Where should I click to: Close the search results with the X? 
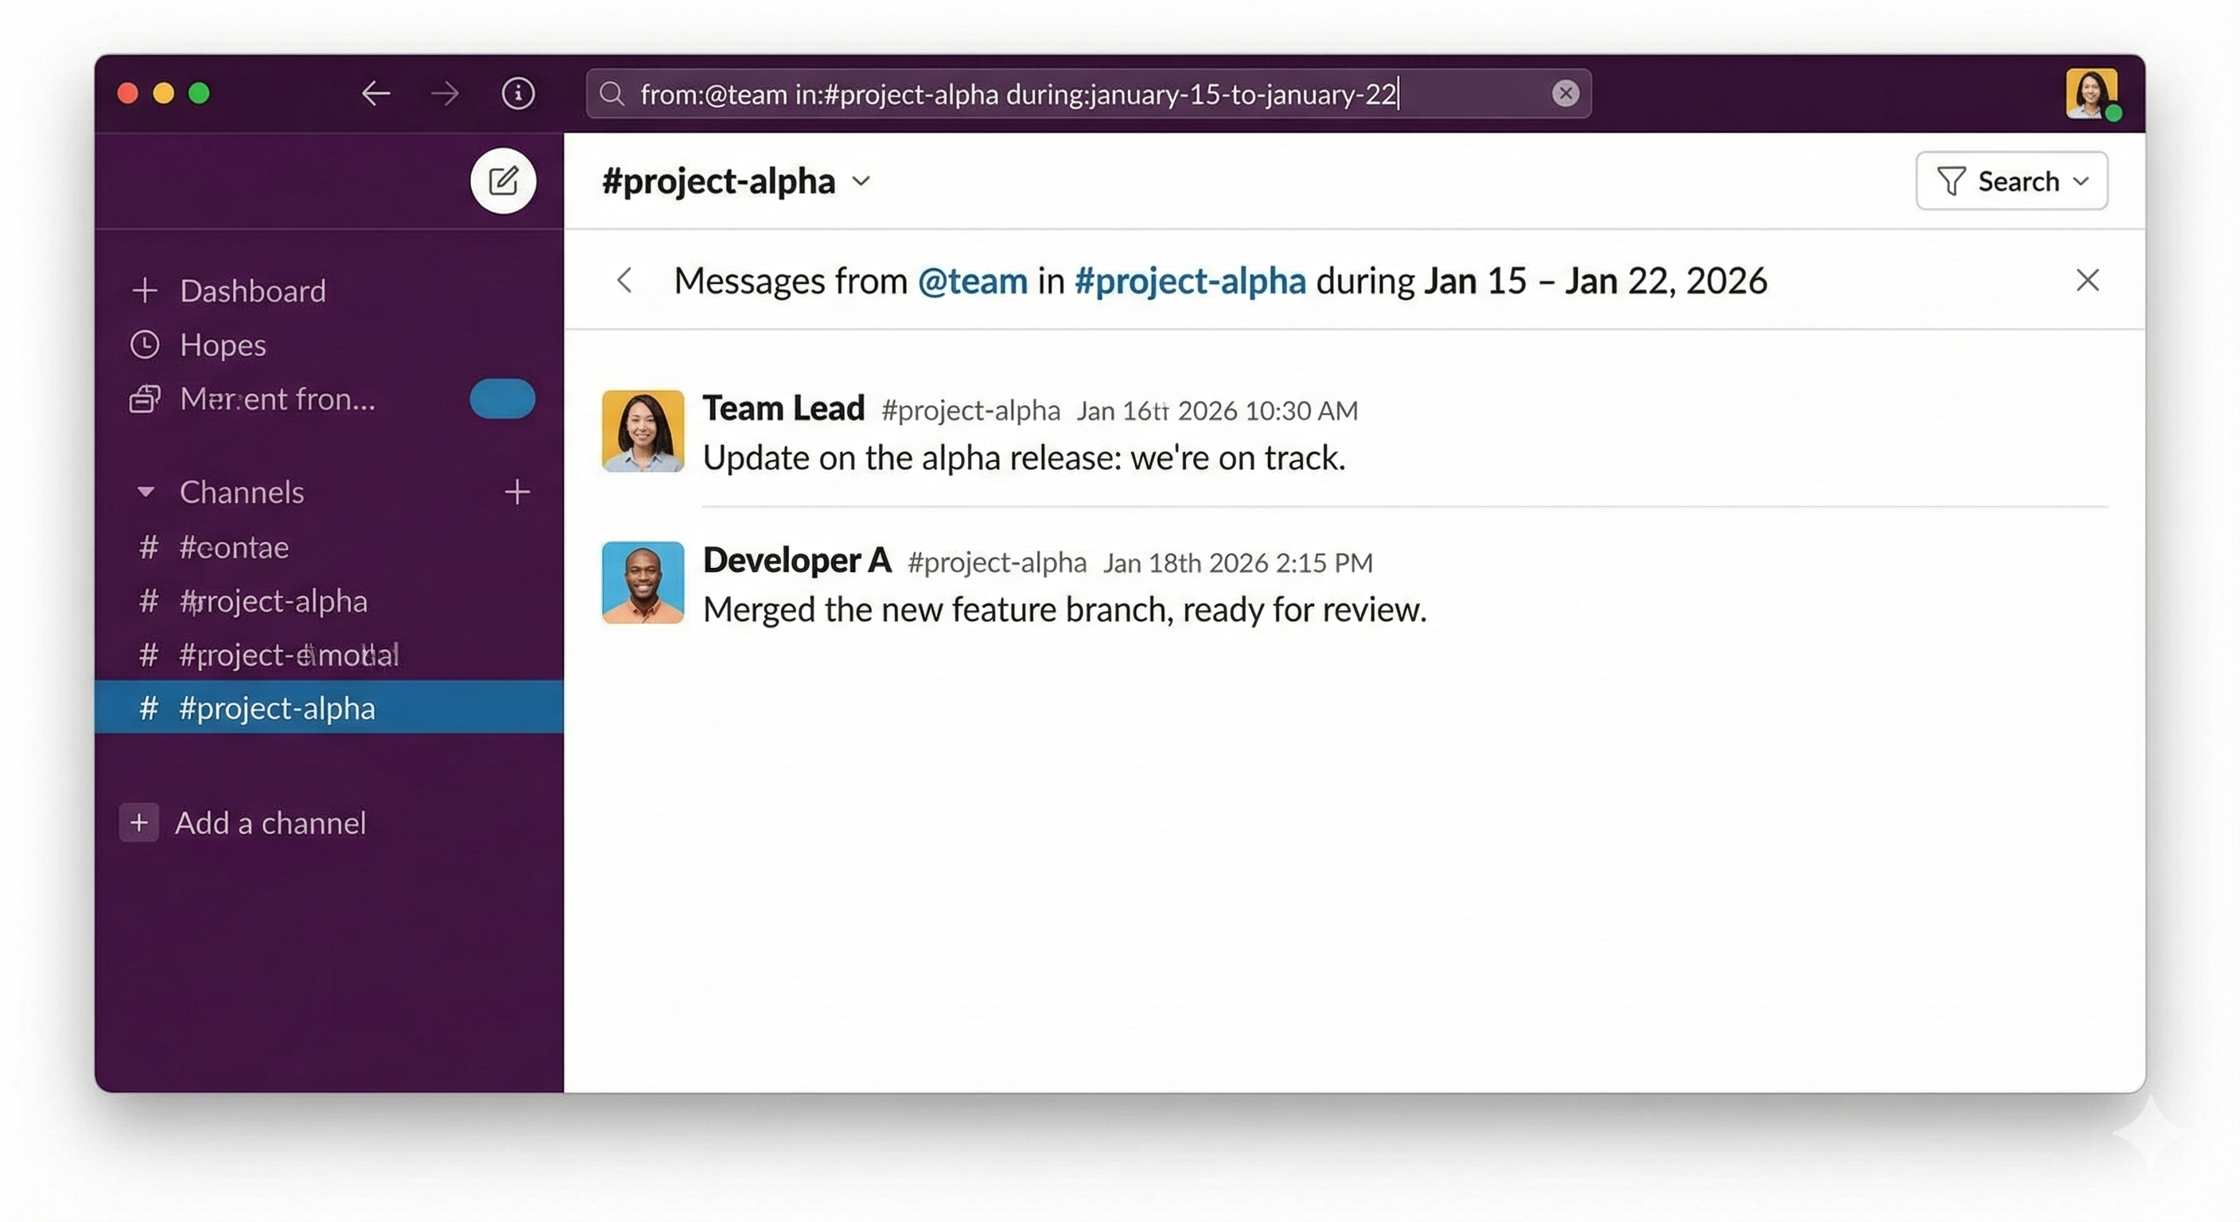pos(2088,280)
